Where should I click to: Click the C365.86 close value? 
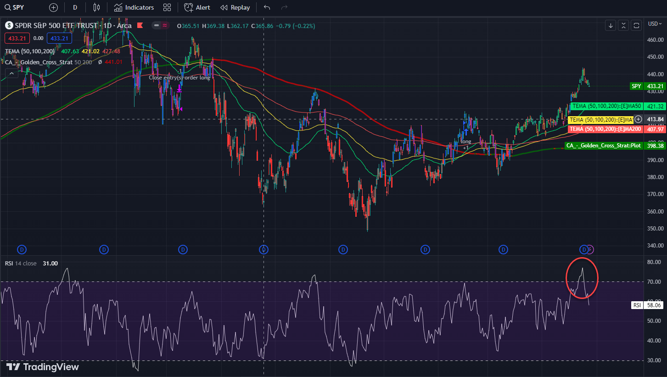tap(262, 26)
